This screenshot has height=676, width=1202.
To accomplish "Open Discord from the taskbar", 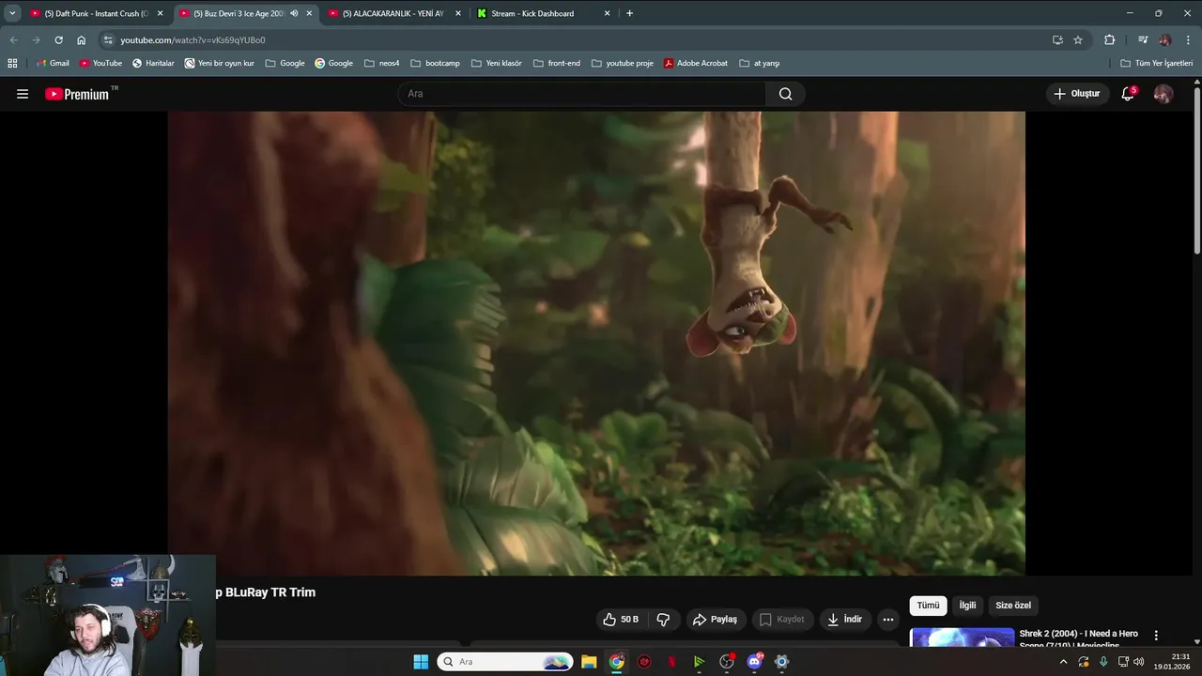I will pyautogui.click(x=754, y=662).
